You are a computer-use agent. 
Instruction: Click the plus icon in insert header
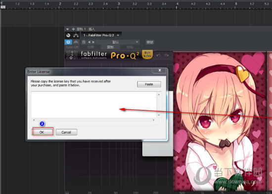pyautogui.click(x=73, y=29)
